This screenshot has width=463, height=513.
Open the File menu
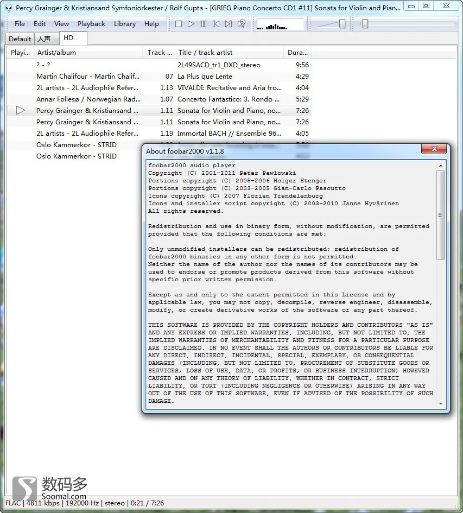click(x=20, y=24)
